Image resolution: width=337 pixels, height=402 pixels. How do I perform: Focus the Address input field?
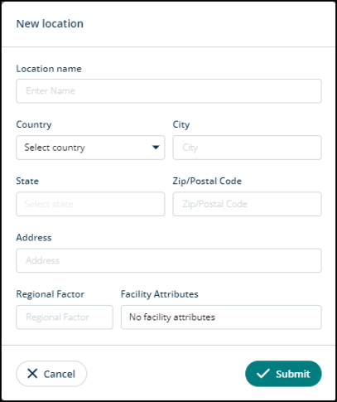tap(169, 260)
